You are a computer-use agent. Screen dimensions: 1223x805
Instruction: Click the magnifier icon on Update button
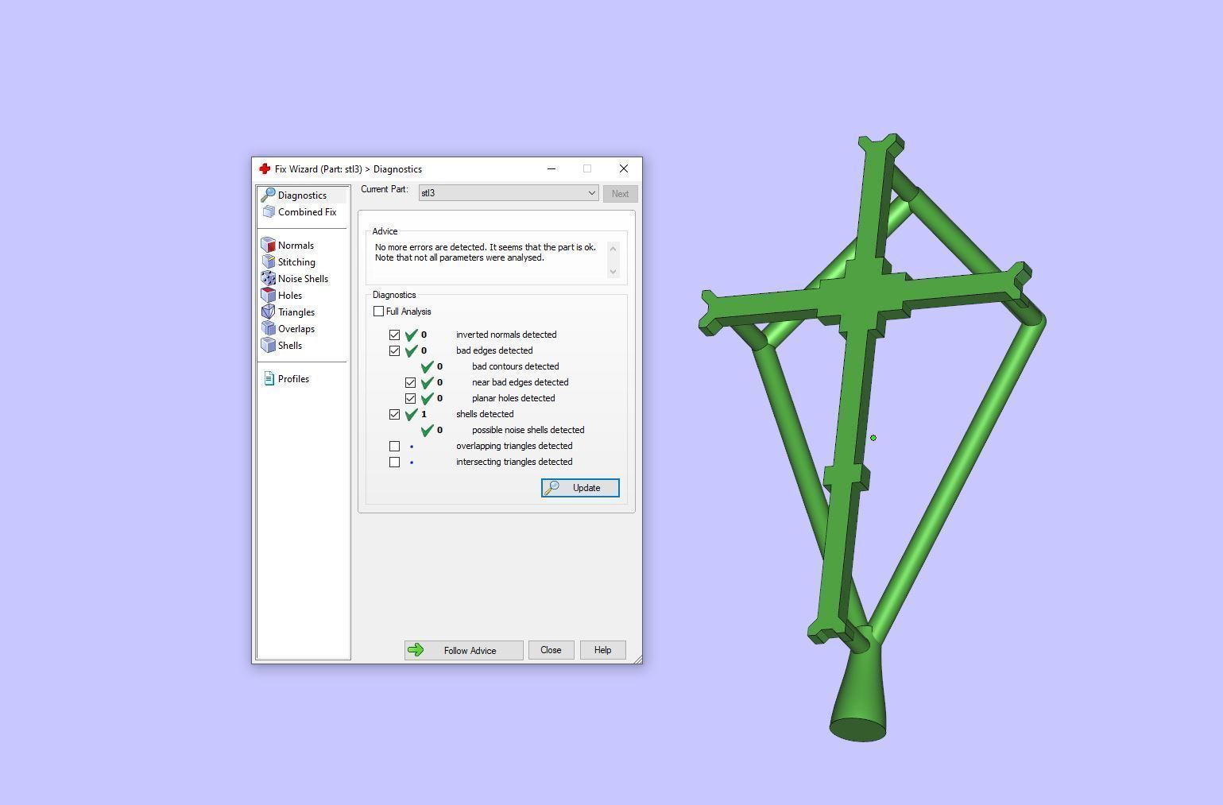(552, 487)
